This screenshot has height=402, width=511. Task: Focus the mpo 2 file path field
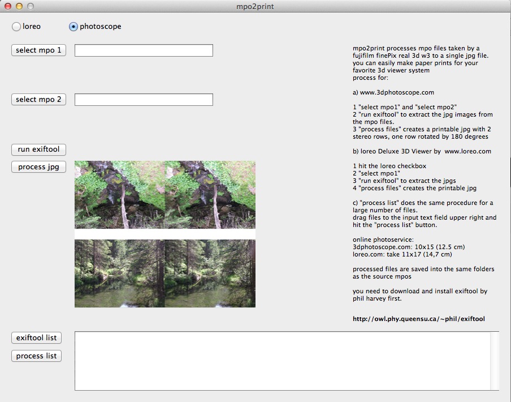click(x=144, y=100)
